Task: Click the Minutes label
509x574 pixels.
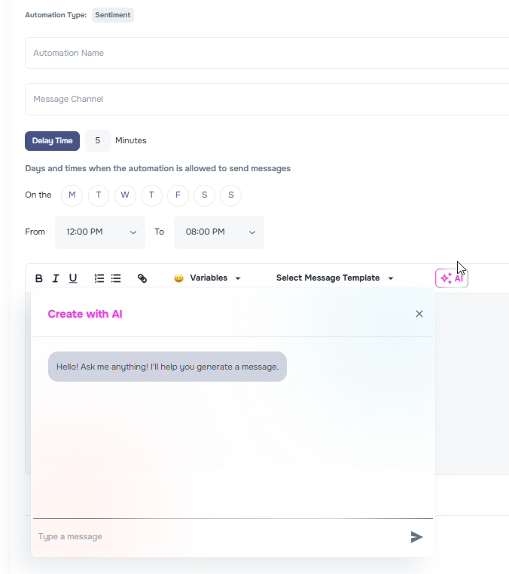Action: [131, 140]
